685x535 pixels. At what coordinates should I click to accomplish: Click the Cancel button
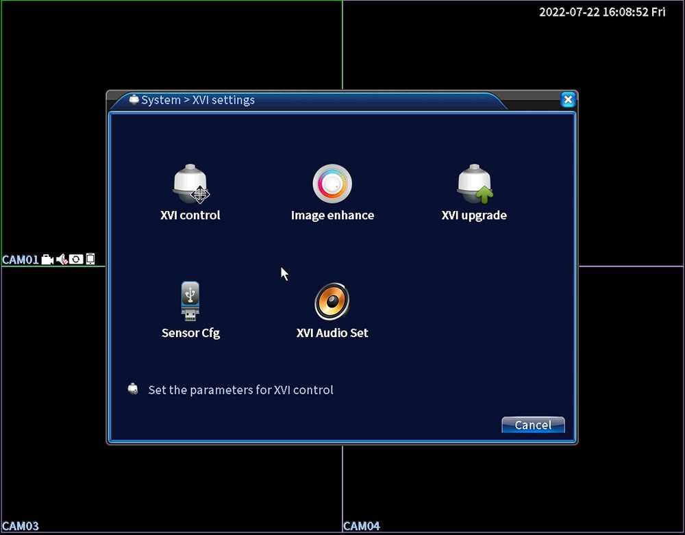pyautogui.click(x=533, y=425)
